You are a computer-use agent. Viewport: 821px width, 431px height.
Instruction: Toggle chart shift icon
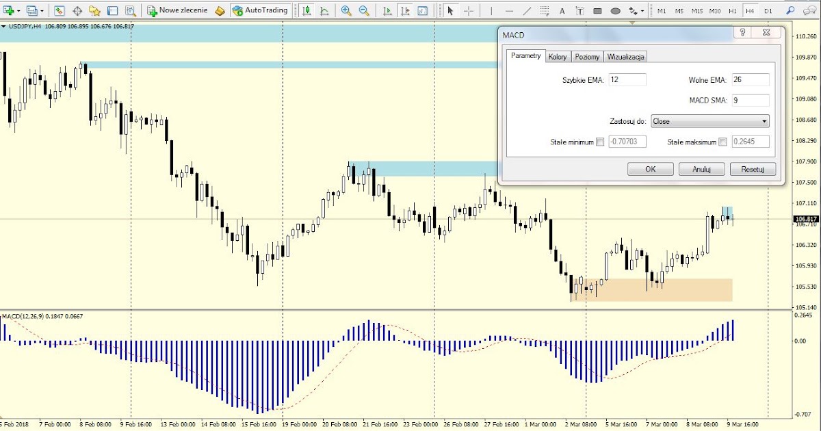click(406, 11)
